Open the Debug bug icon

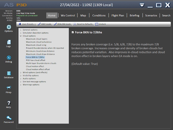point(9,58)
